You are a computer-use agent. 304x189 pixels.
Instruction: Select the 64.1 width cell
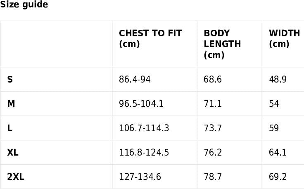278,152
